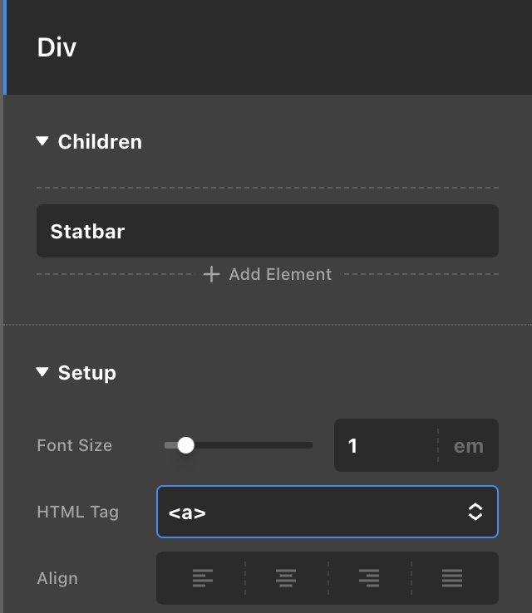This screenshot has height=613, width=532.
Task: Select the align right icon
Action: pyautogui.click(x=369, y=578)
